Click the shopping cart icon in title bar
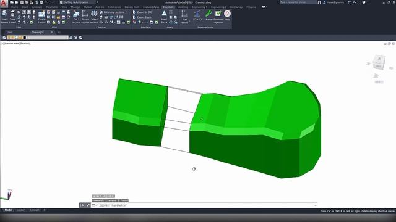The width and height of the screenshot is (396, 222). click(350, 2)
